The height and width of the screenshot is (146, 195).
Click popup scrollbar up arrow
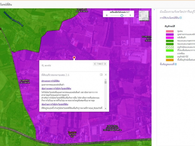click(x=106, y=80)
